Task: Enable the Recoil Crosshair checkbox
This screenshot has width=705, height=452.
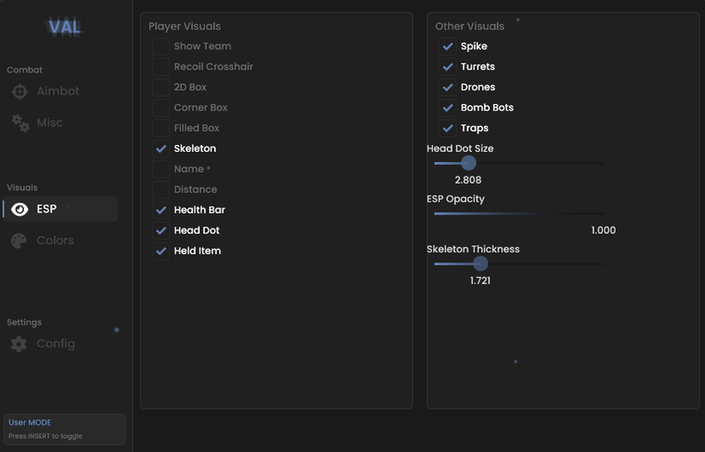Action: (161, 67)
